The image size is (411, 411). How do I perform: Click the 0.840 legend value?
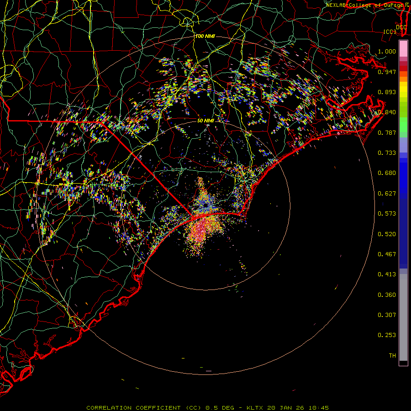[387, 112]
